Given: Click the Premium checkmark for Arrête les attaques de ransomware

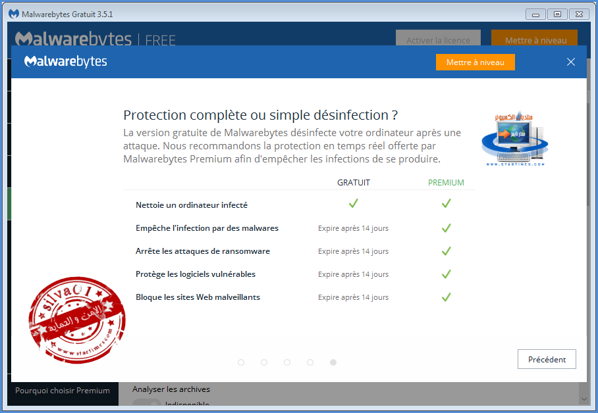Looking at the screenshot, I should pyautogui.click(x=446, y=251).
